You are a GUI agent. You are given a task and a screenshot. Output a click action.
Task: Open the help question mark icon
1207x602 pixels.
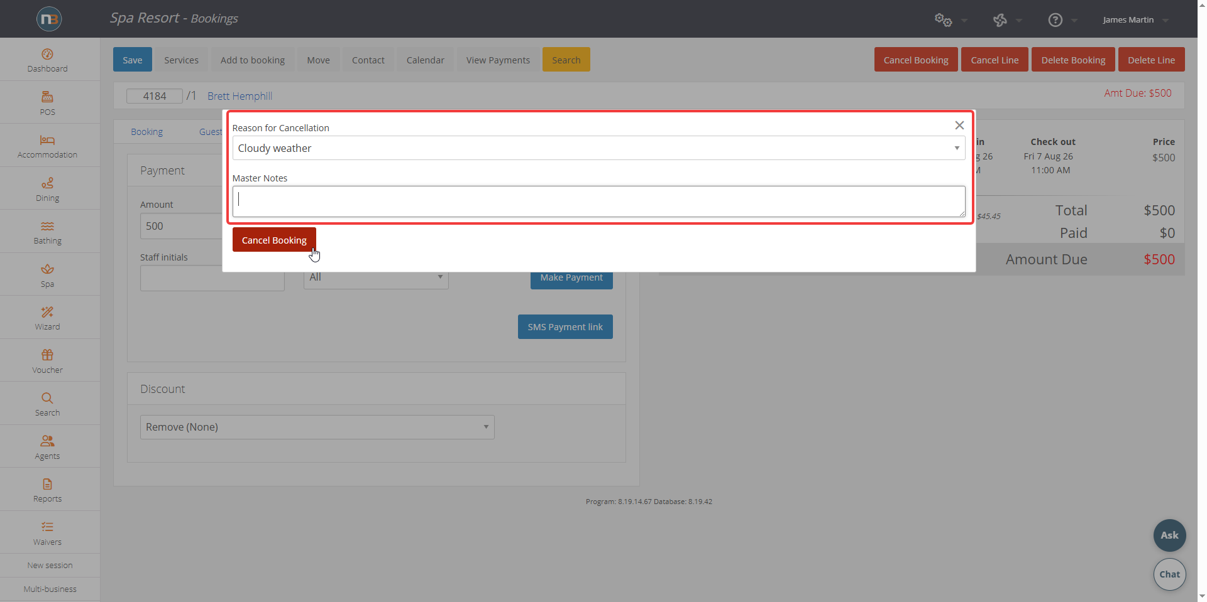pyautogui.click(x=1055, y=20)
